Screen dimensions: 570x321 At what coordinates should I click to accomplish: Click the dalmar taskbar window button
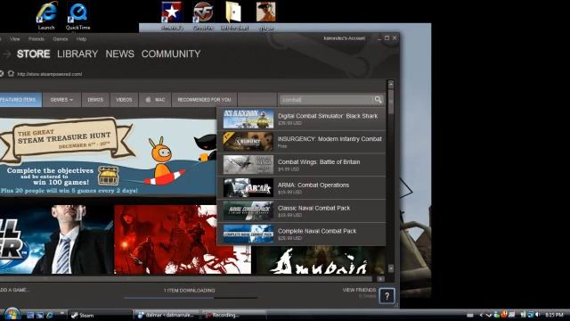tap(167, 315)
